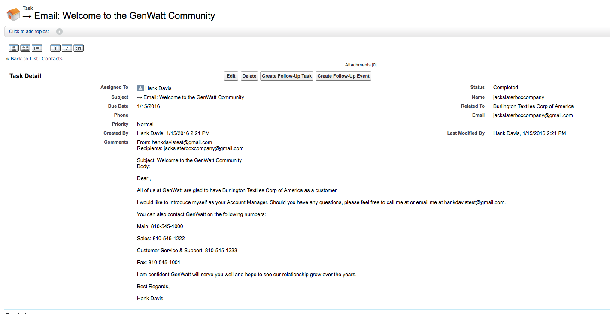Open Burlington Textiles Corp of America account
Screen dimensions: 610x314
tap(533, 106)
